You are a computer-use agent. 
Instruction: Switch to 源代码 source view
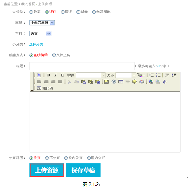(45, 88)
